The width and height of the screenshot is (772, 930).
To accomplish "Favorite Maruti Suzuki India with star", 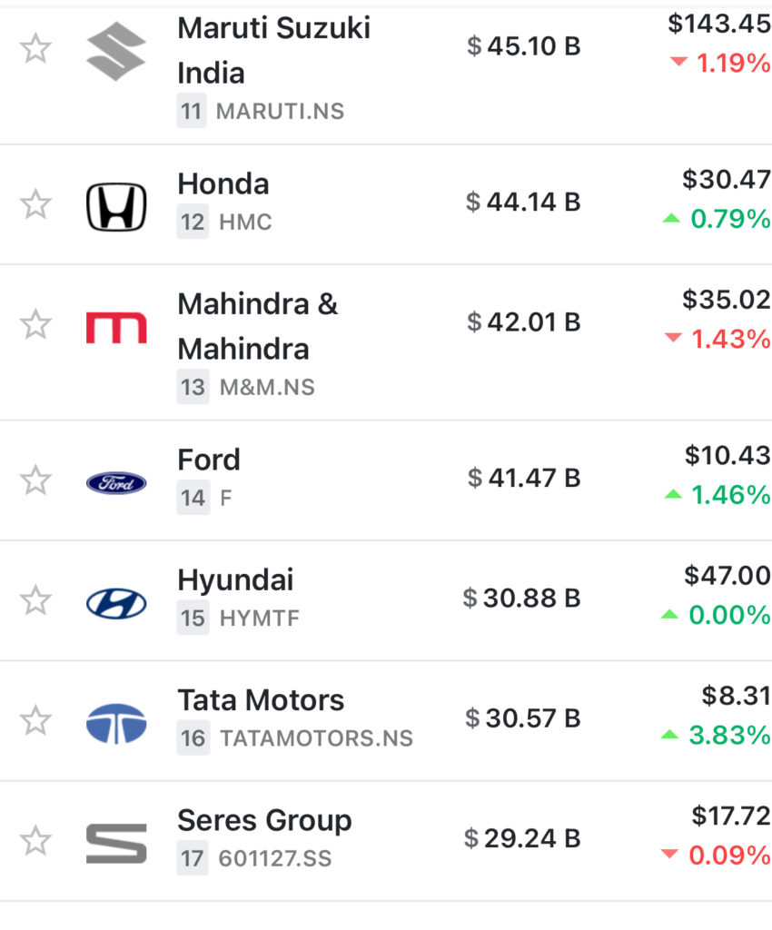I will pyautogui.click(x=35, y=48).
